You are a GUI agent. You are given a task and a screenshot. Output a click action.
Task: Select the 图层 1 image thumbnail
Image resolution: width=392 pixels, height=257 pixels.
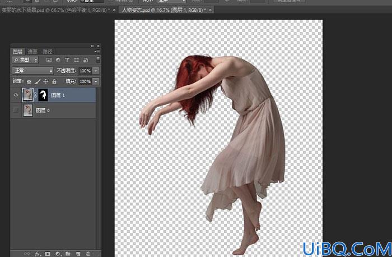point(28,95)
